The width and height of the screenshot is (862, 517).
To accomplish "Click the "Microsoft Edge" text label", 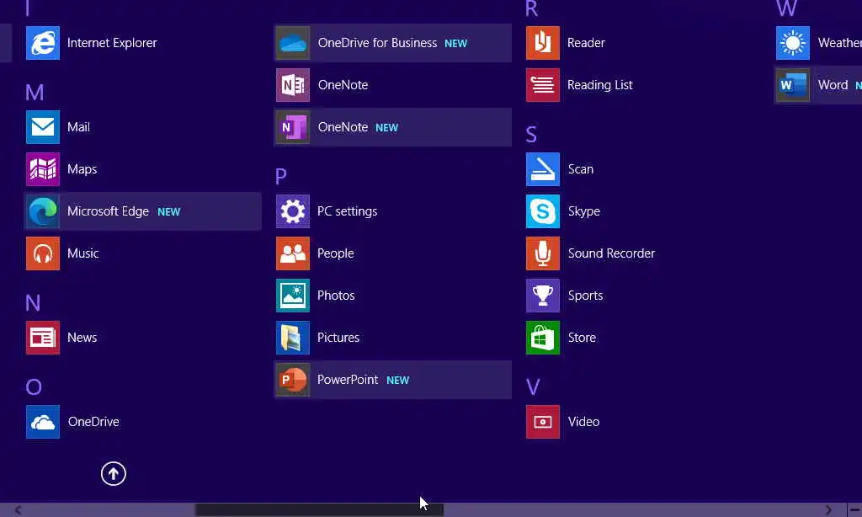I will (x=109, y=211).
